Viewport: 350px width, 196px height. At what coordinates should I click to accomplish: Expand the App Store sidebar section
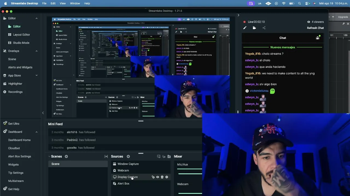click(x=37, y=75)
